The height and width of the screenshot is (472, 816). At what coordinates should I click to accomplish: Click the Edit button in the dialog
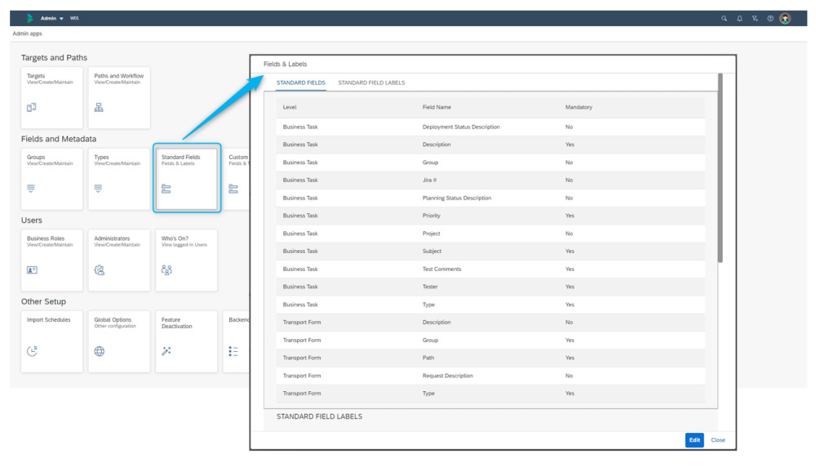coord(694,440)
